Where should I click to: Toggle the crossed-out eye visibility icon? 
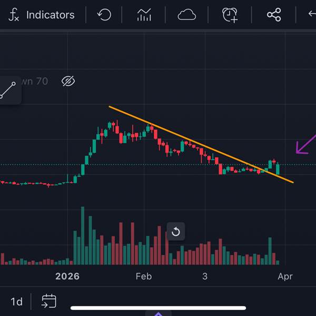[68, 81]
